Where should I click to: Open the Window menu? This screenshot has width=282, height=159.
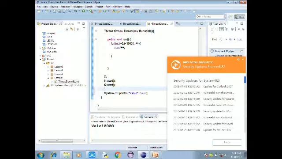click(x=118, y=7)
